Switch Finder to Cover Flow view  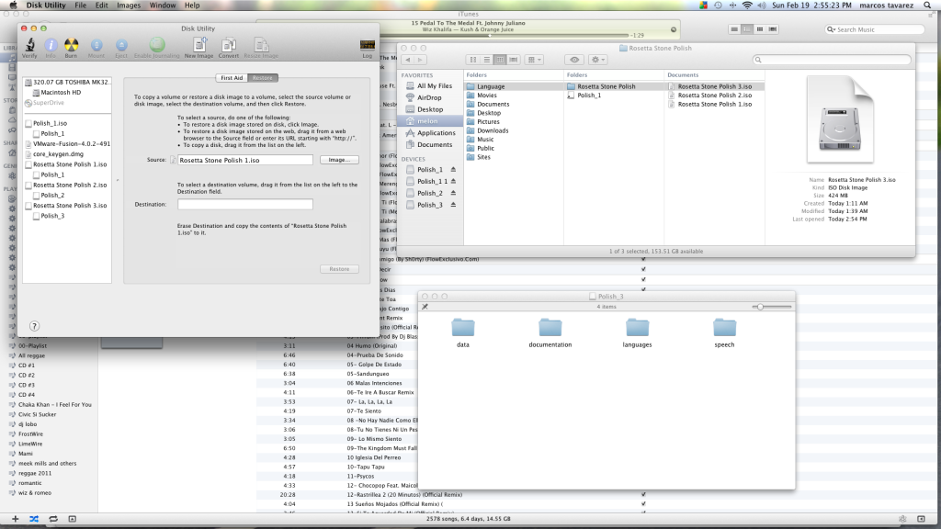pos(513,60)
